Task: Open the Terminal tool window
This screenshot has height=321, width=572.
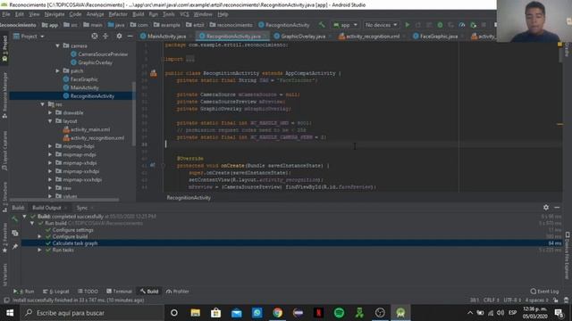Action: pos(119,292)
